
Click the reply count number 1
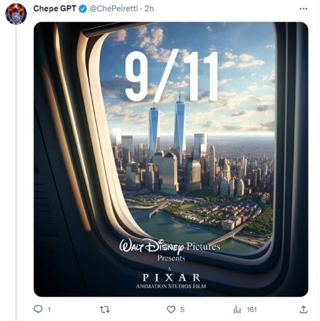49,310
